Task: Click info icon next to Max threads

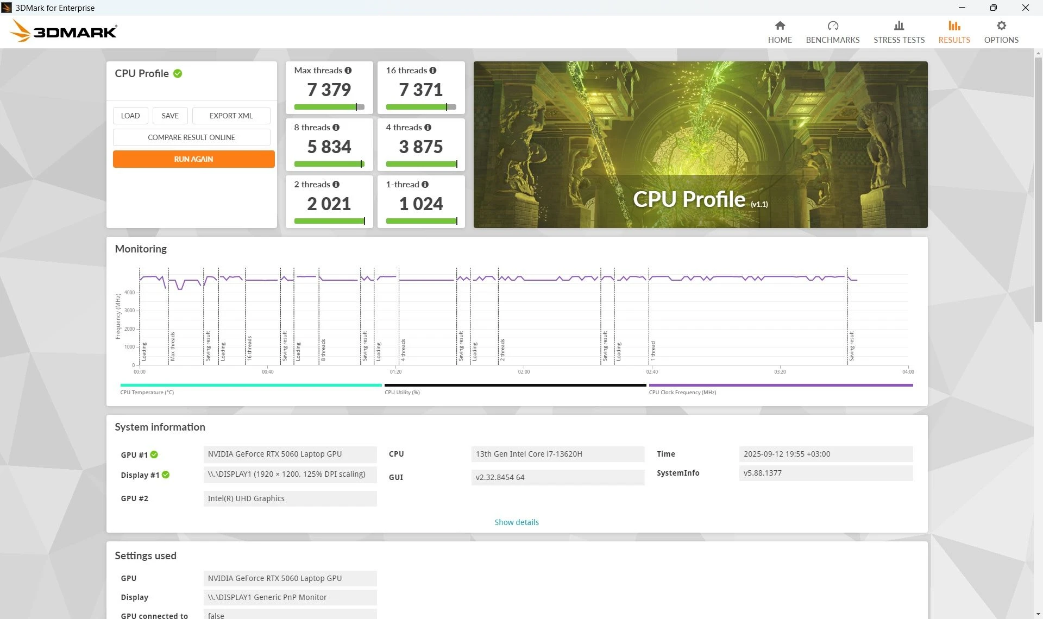Action: coord(348,71)
